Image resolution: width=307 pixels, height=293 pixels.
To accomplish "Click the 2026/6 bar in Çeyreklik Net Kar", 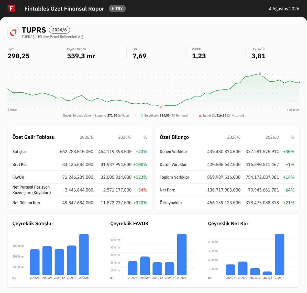I will pyautogui.click(x=280, y=254).
